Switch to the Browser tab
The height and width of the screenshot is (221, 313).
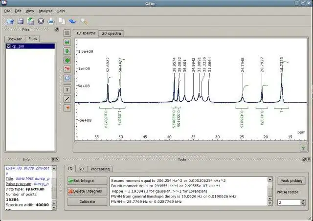pyautogui.click(x=14, y=39)
